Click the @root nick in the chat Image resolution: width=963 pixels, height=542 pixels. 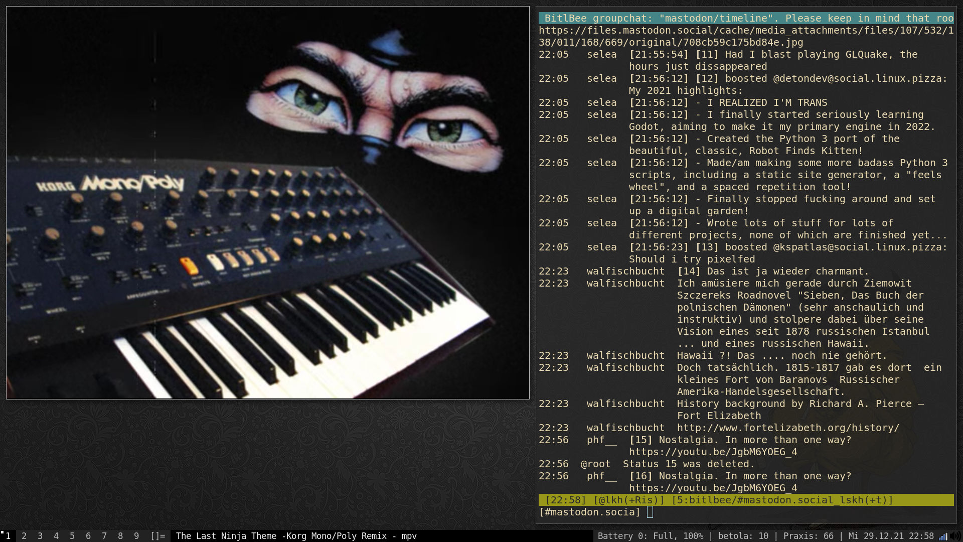click(596, 464)
